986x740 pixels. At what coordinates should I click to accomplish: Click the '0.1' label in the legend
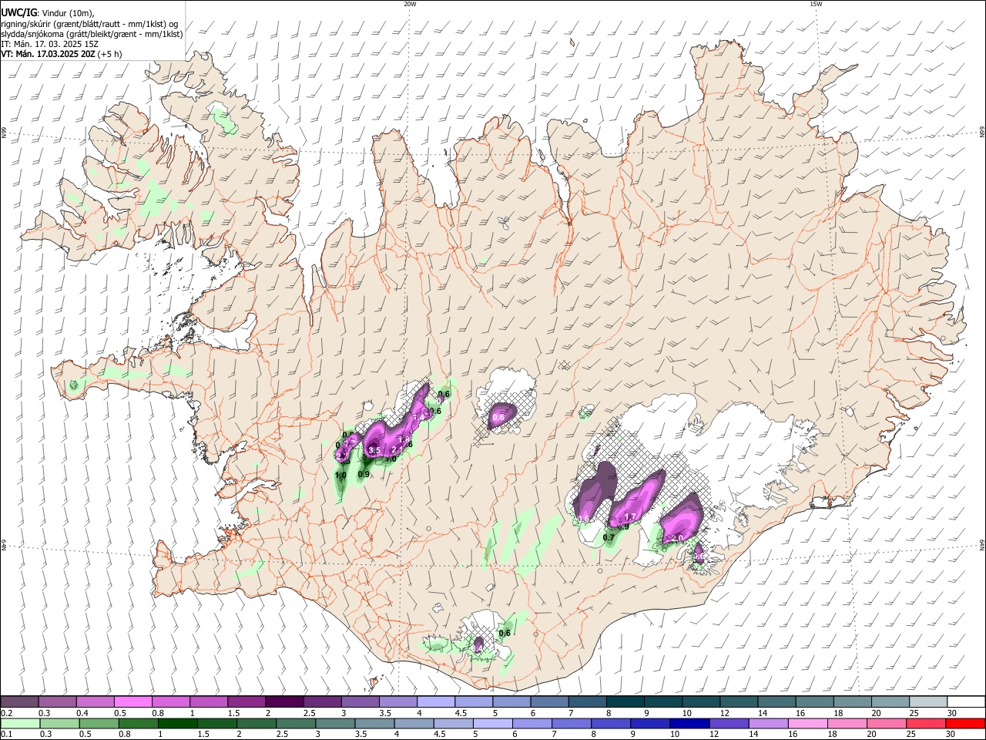[x=6, y=734]
